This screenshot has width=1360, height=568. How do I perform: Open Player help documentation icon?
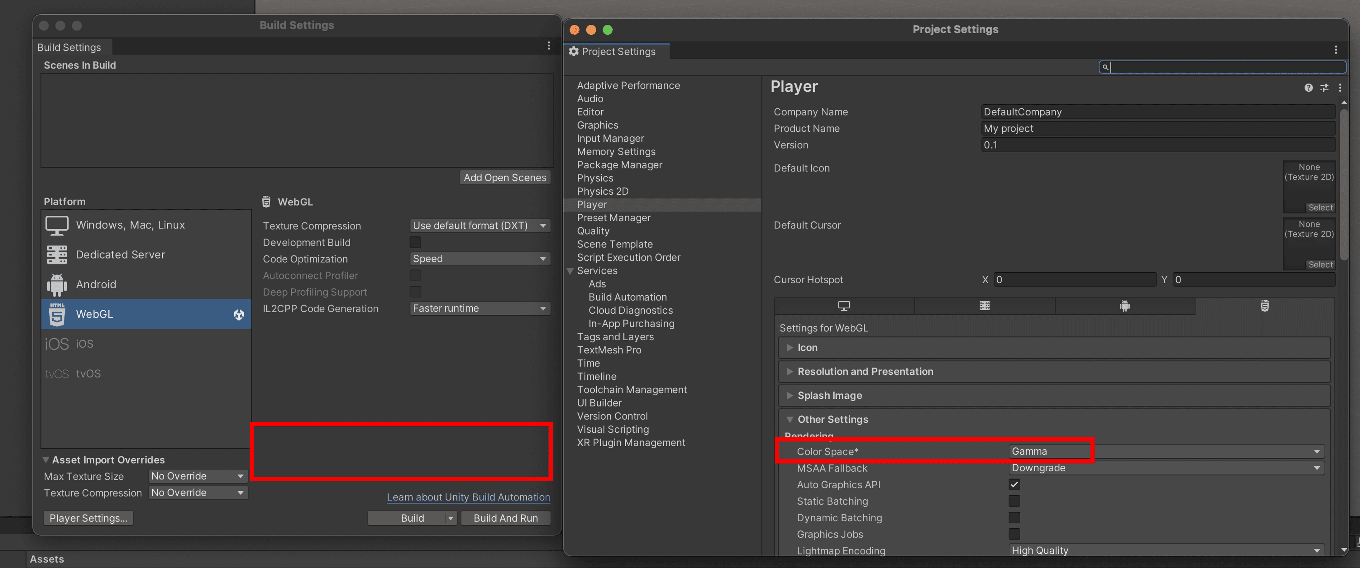(x=1308, y=87)
